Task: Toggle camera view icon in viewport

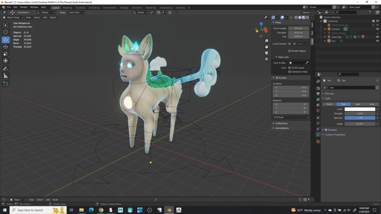Action: [x=267, y=53]
